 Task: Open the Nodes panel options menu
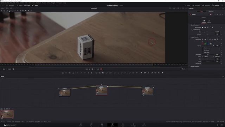click(223, 77)
